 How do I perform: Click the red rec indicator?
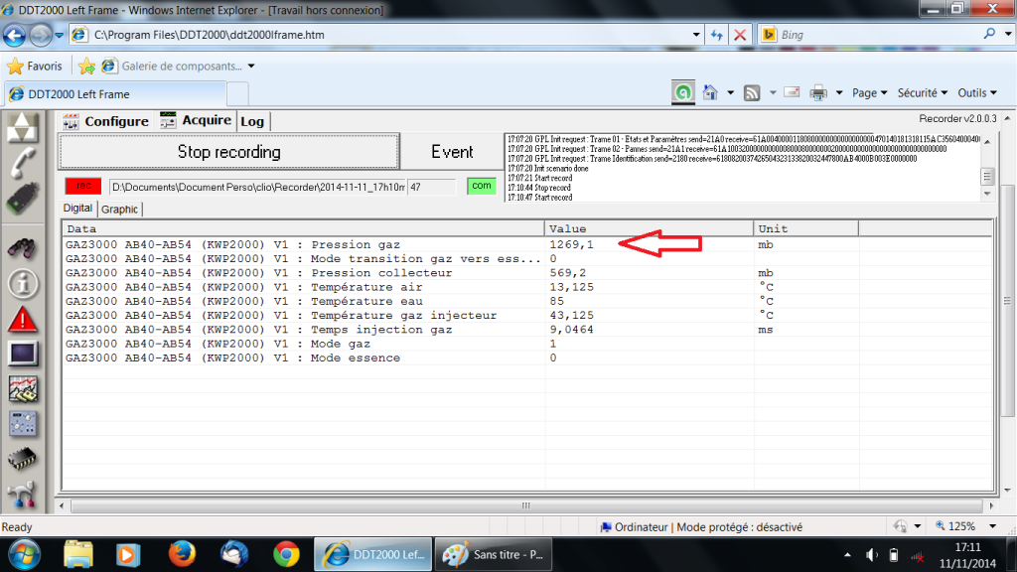pyautogui.click(x=84, y=186)
